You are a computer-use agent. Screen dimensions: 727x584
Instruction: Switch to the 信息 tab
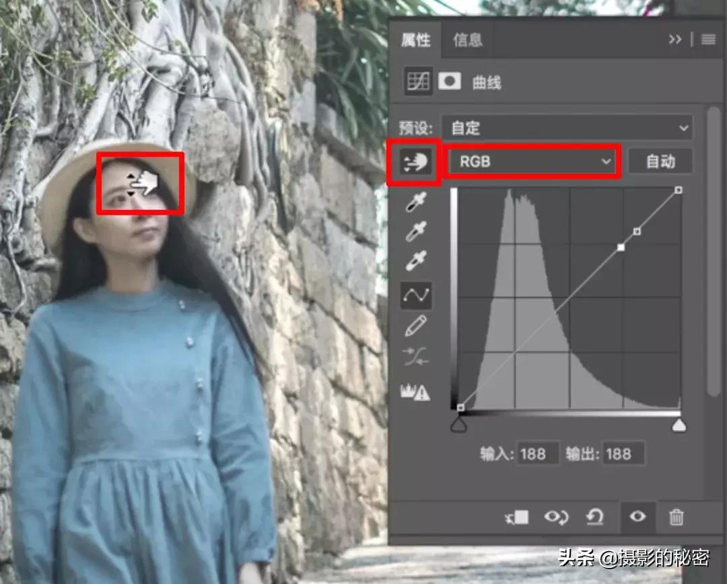click(467, 40)
